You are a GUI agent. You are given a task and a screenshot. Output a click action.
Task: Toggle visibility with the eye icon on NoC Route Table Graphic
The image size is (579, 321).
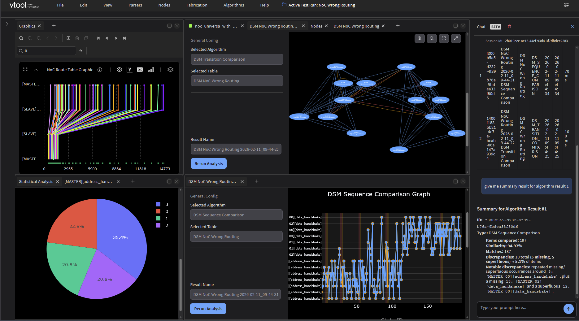pyautogui.click(x=119, y=70)
